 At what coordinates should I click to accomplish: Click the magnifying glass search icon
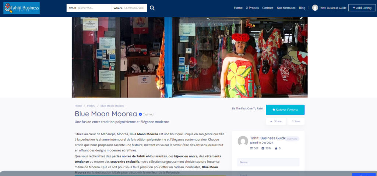coord(152,8)
